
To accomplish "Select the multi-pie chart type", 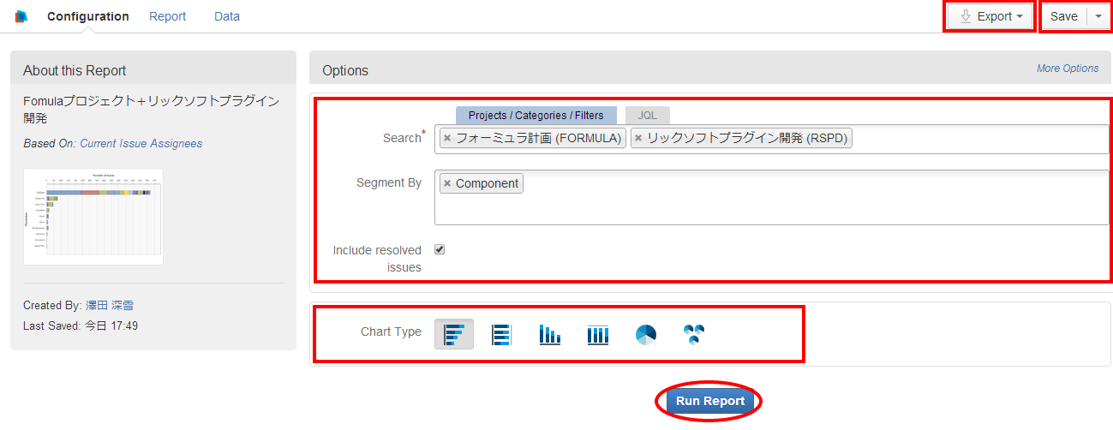I will (694, 334).
